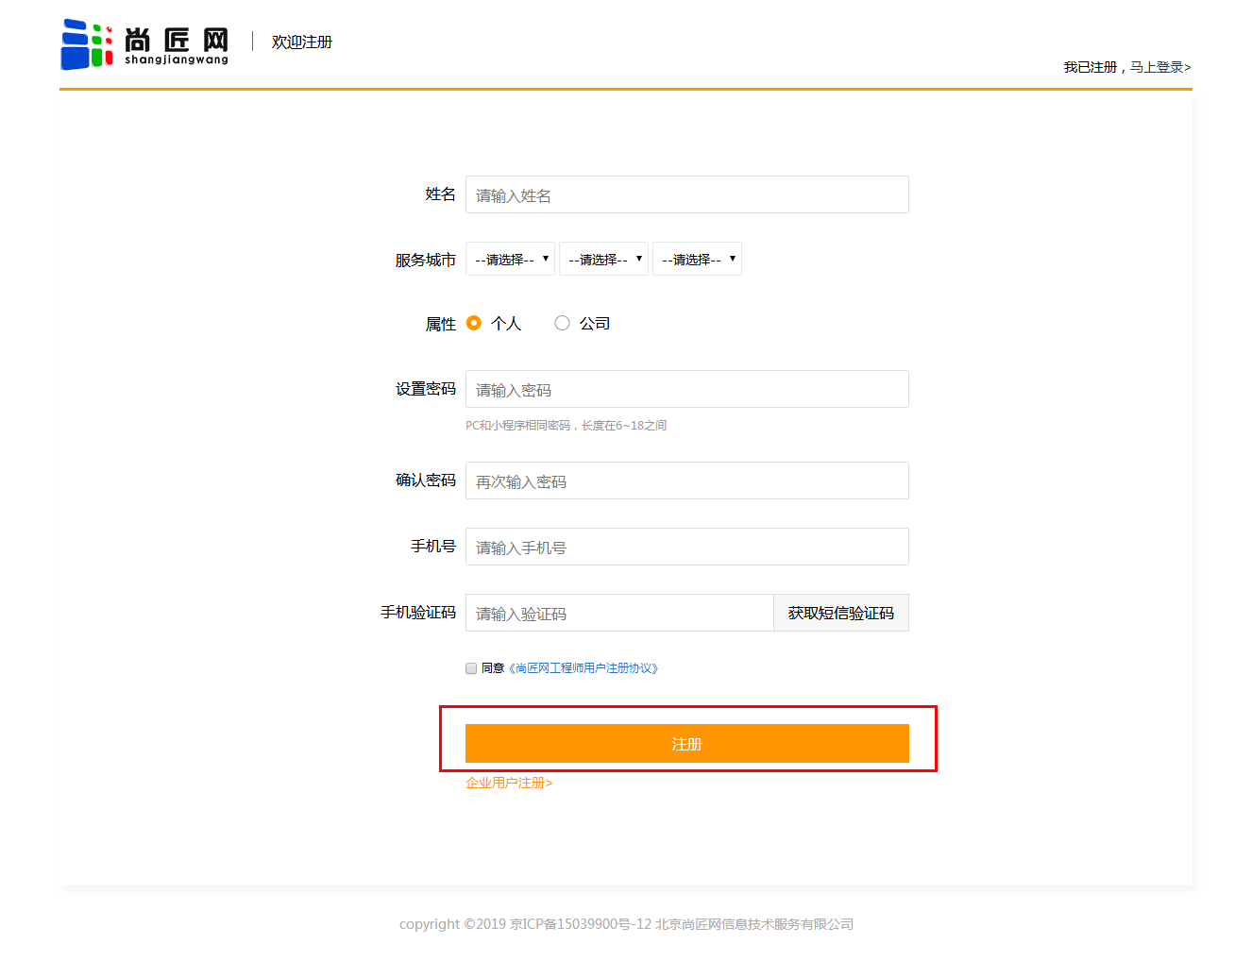Viewport: 1252px width, 961px height.
Task: Click the 服务城市 field label
Action: click(x=425, y=260)
